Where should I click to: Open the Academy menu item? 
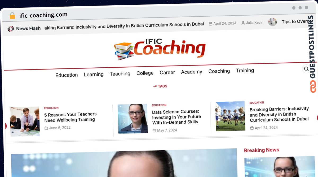[192, 72]
